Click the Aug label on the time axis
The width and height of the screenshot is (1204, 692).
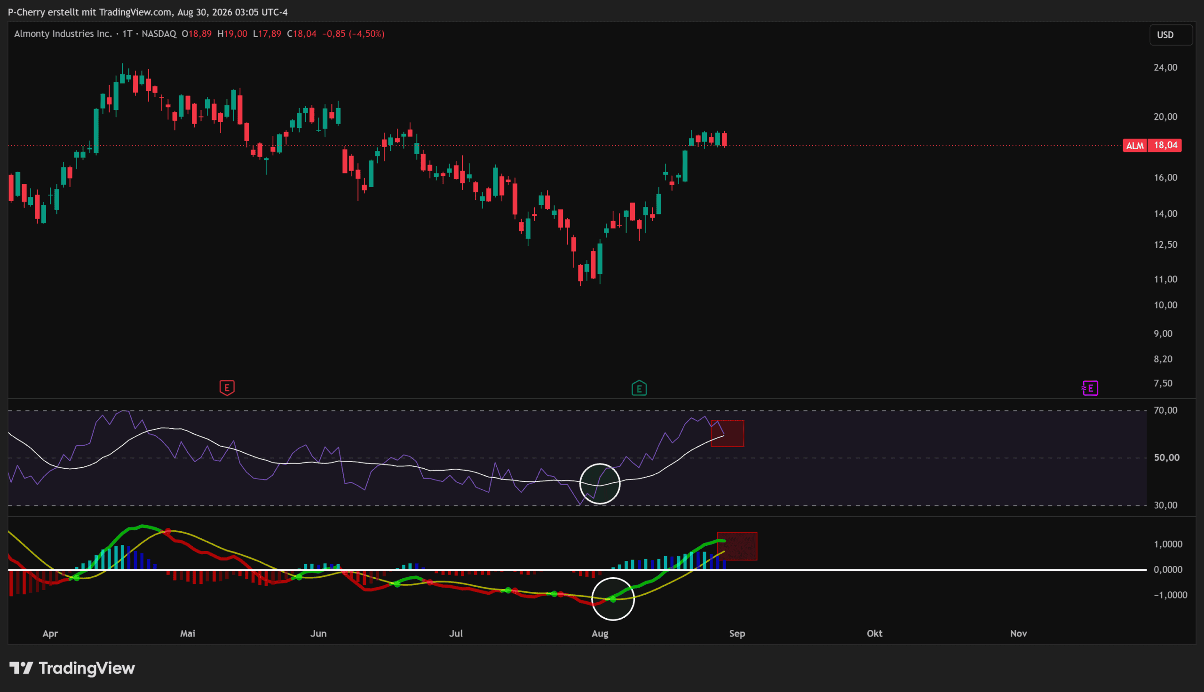coord(600,634)
